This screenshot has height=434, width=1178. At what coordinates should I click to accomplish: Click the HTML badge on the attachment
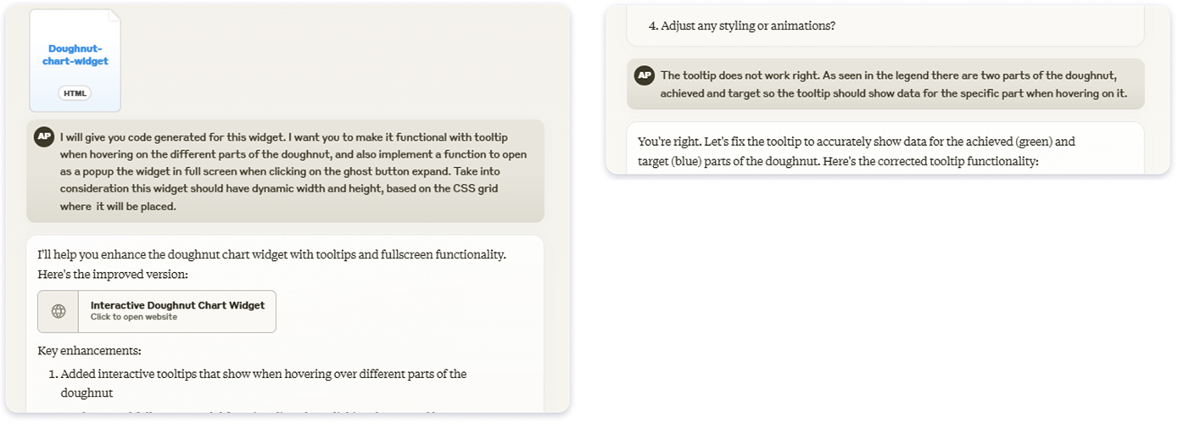pos(75,93)
